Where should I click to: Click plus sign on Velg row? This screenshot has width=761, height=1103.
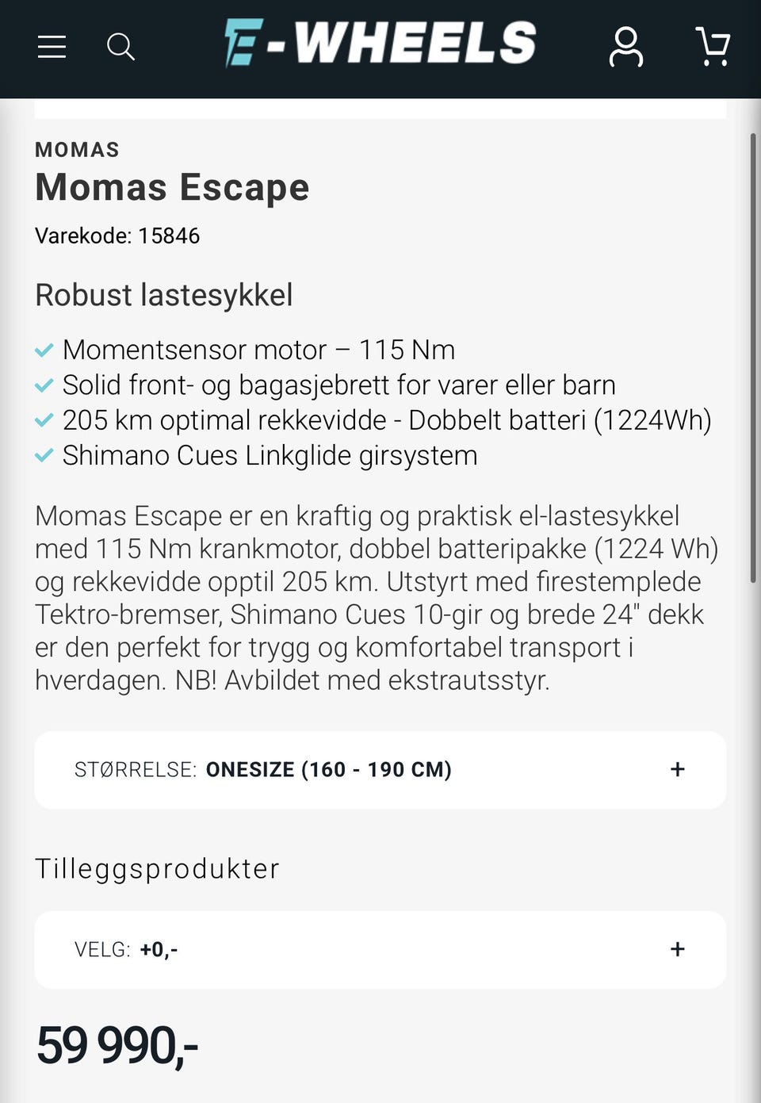point(677,949)
